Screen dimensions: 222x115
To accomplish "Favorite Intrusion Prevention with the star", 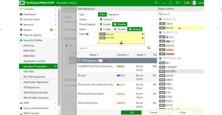I will [x=55, y=66].
